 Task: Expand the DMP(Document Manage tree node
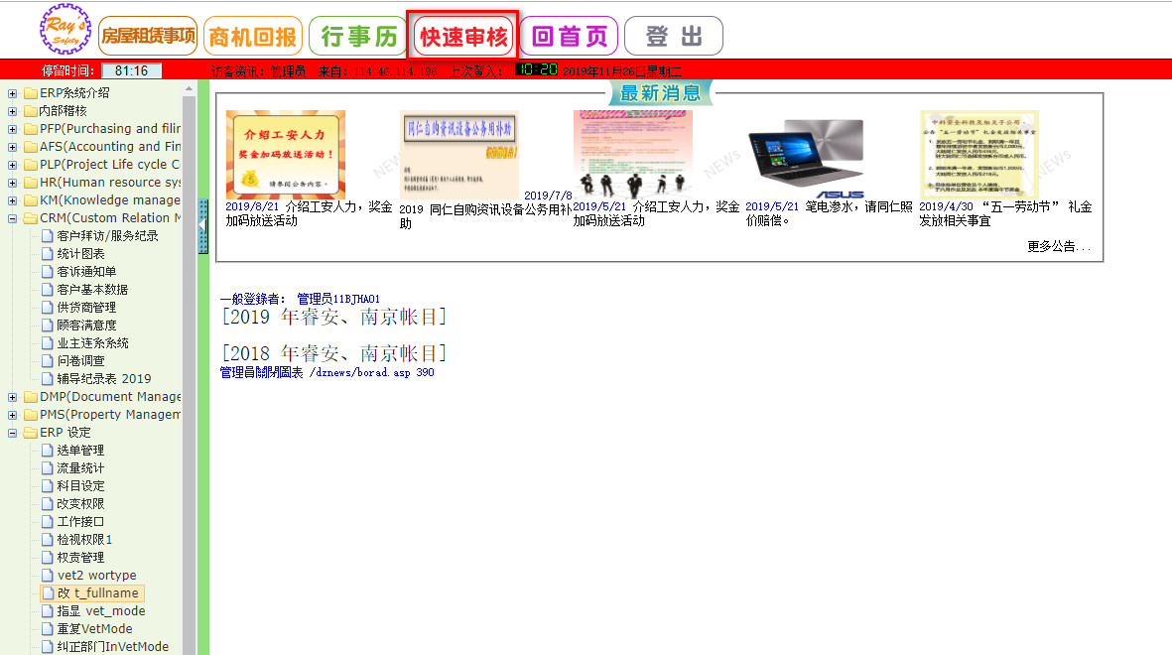(13, 397)
